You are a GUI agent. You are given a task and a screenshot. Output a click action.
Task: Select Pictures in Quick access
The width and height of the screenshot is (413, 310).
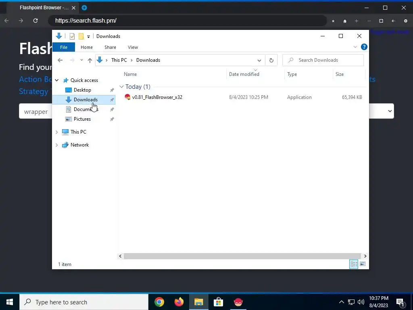(x=82, y=119)
